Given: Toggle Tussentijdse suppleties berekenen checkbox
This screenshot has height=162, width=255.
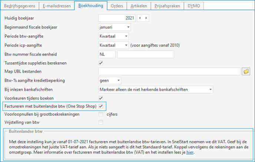Looking at the screenshot, I should [101, 63].
